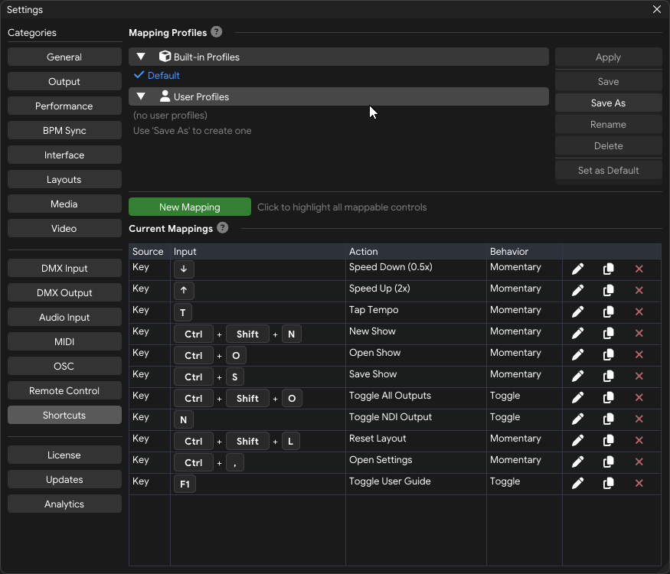
Task: Collapse the User Profiles section
Action: 141,96
